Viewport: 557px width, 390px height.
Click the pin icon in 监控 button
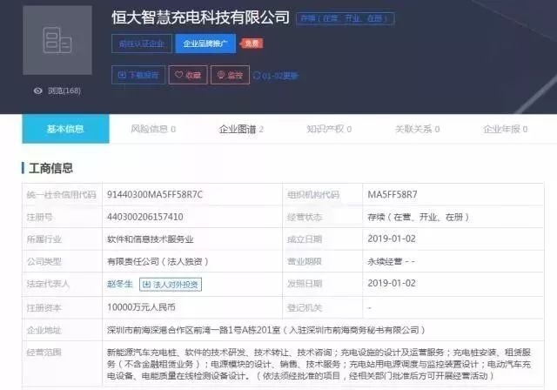(x=220, y=75)
